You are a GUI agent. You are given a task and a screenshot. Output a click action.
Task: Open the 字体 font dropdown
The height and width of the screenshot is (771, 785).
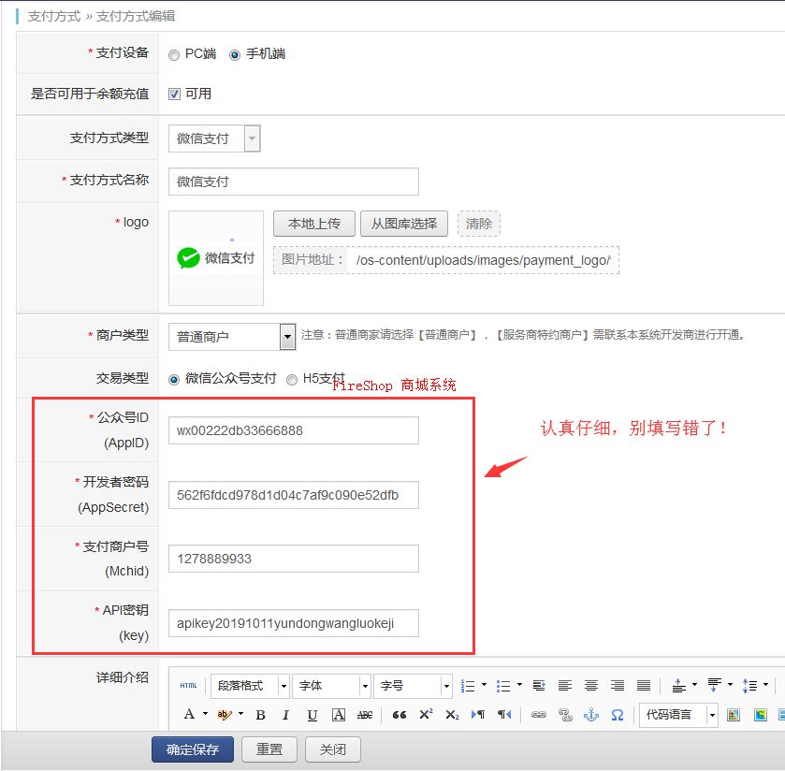pyautogui.click(x=331, y=686)
